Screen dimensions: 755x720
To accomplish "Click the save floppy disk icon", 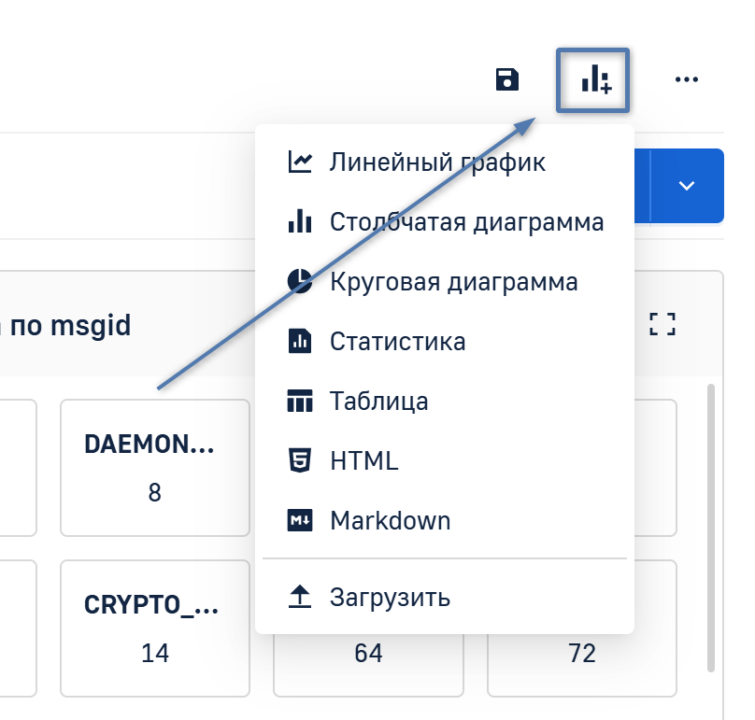I will click(x=506, y=80).
